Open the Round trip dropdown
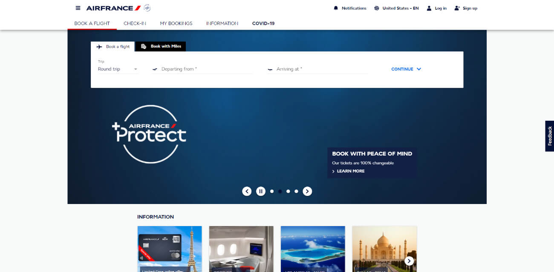Screen dimensions: 554x272 (x=118, y=69)
